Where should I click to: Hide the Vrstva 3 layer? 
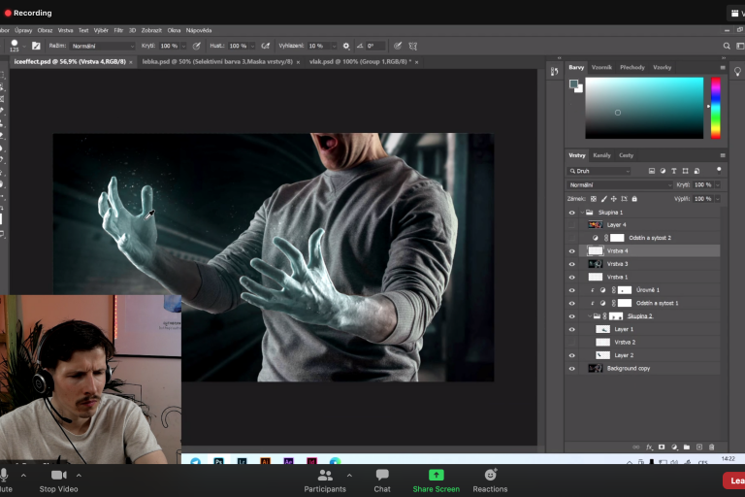pos(571,264)
